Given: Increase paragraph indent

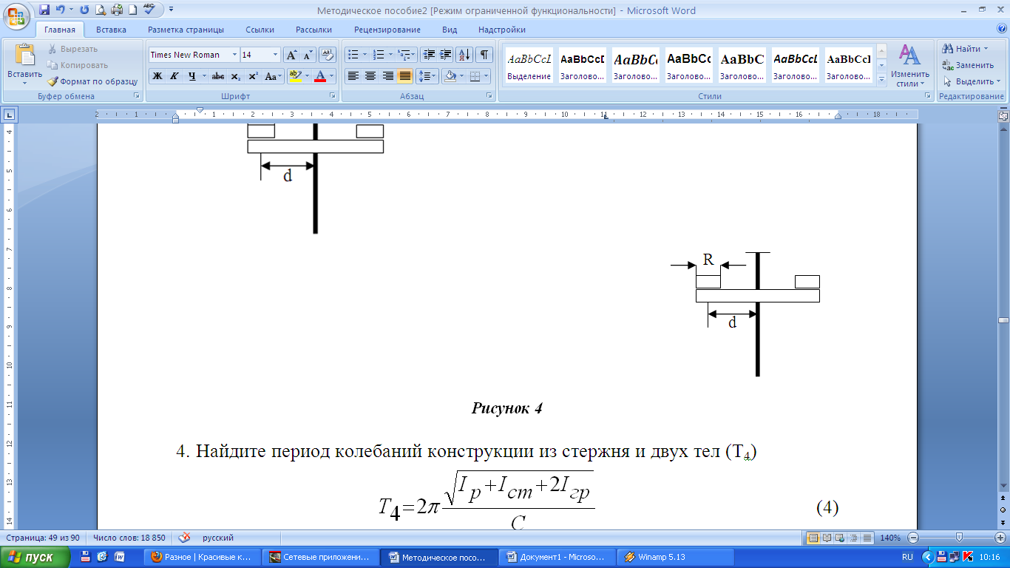Looking at the screenshot, I should tap(446, 55).
